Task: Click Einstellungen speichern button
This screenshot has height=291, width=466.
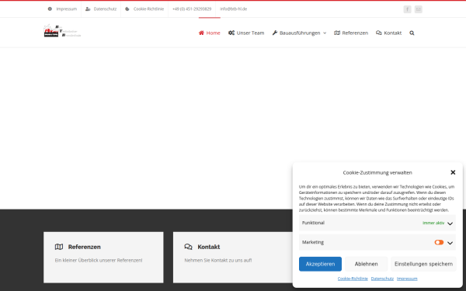Action: pos(423,264)
